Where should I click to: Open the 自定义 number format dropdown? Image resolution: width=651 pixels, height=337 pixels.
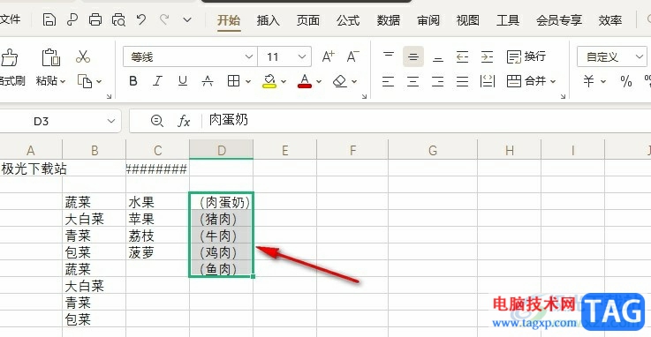(x=611, y=56)
